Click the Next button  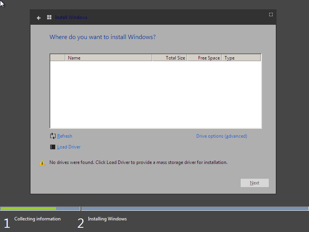click(255, 183)
